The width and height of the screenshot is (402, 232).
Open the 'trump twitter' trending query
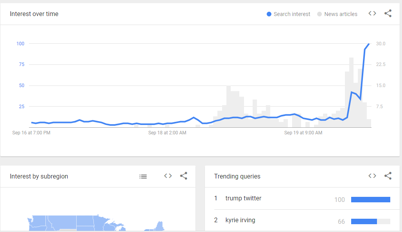[x=243, y=198]
